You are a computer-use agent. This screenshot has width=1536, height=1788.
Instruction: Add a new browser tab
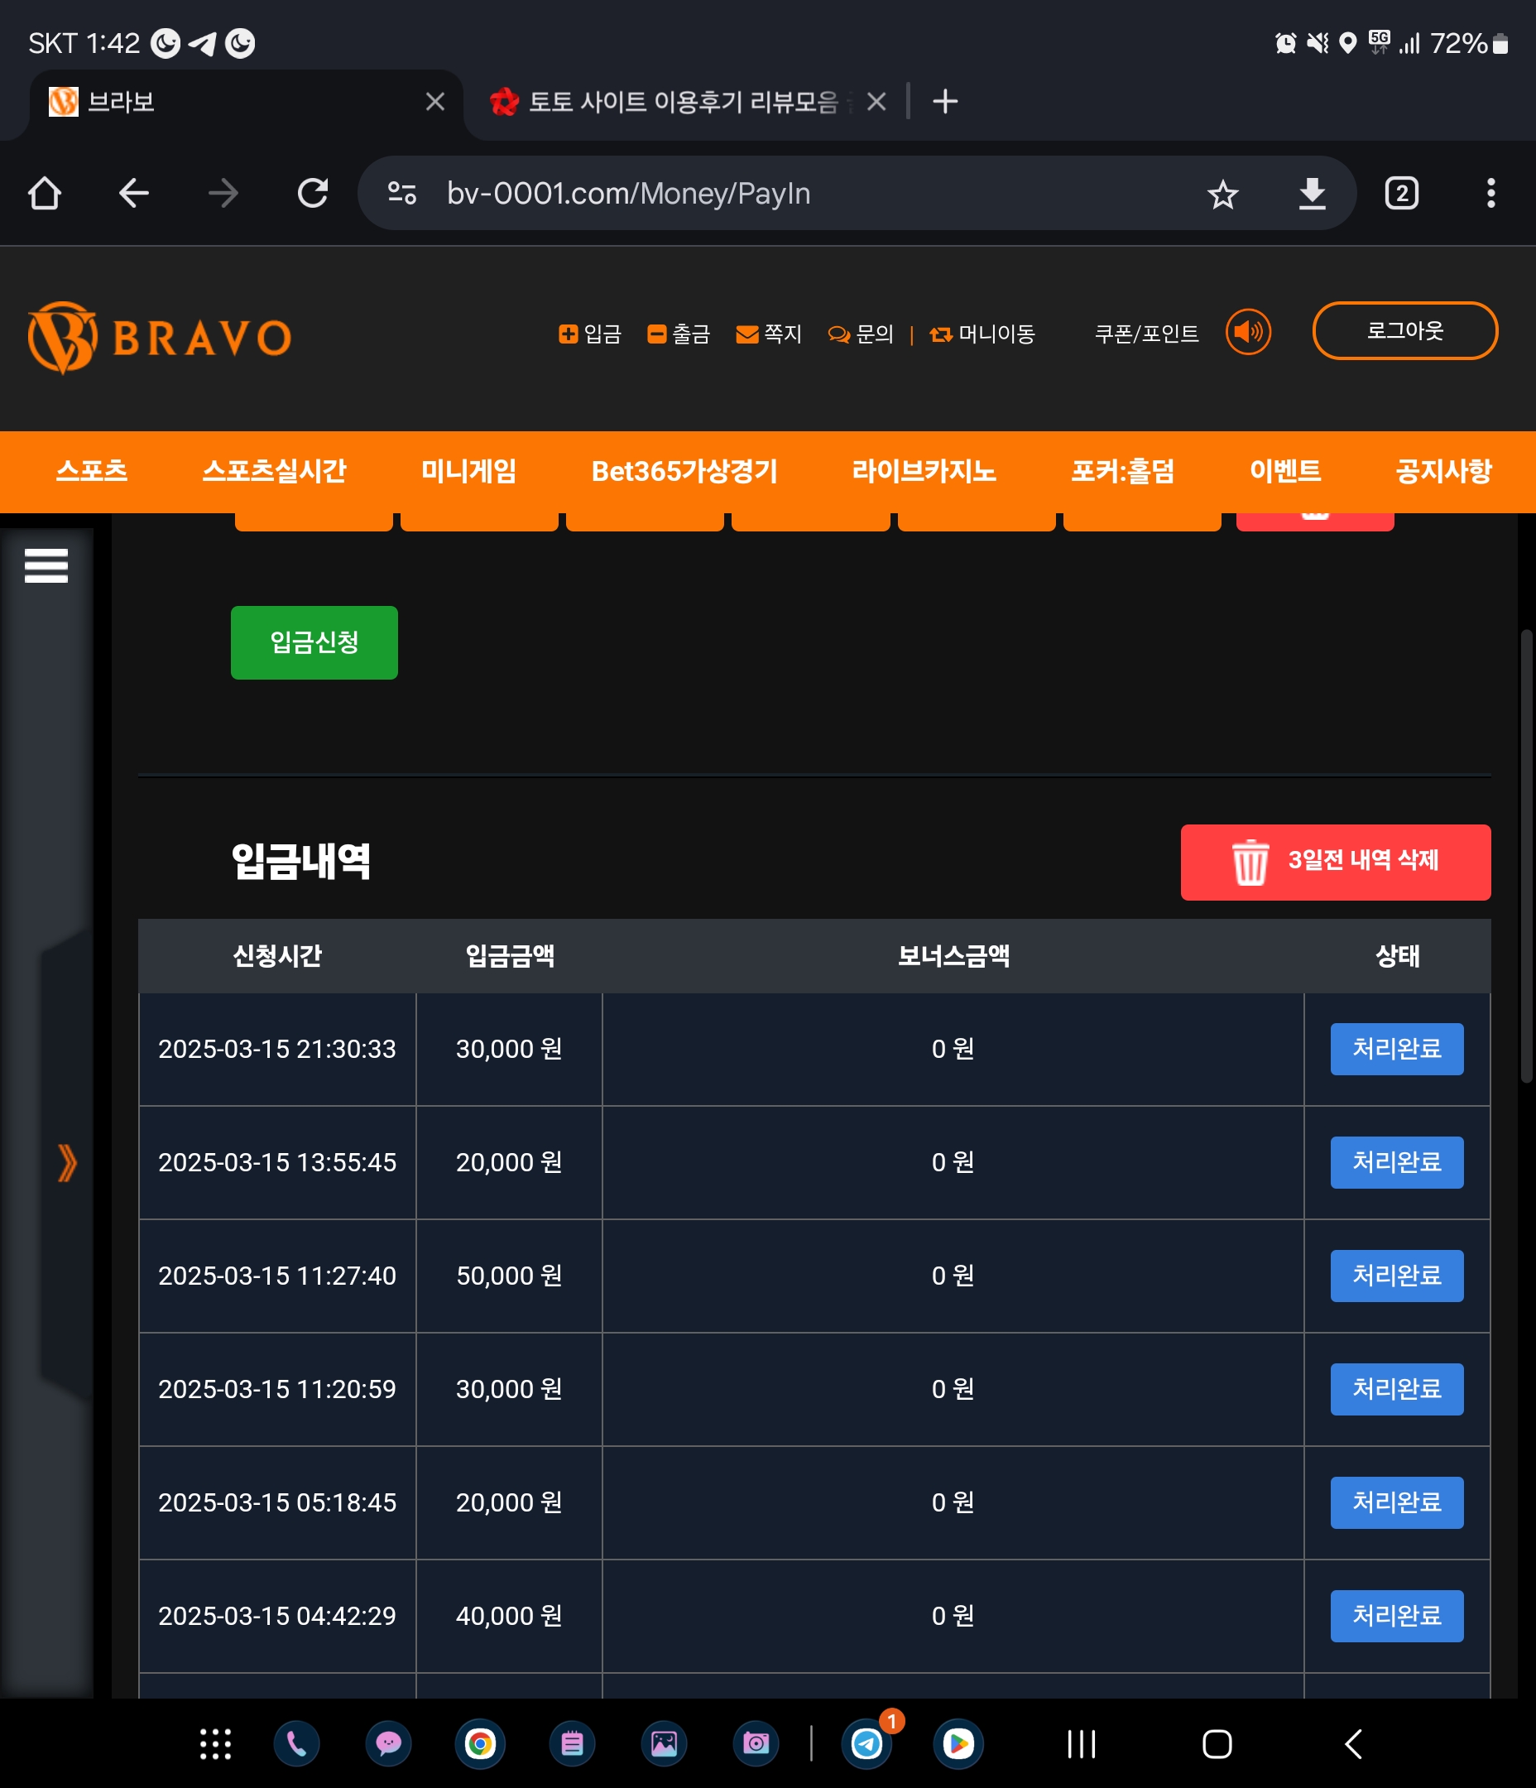click(945, 102)
